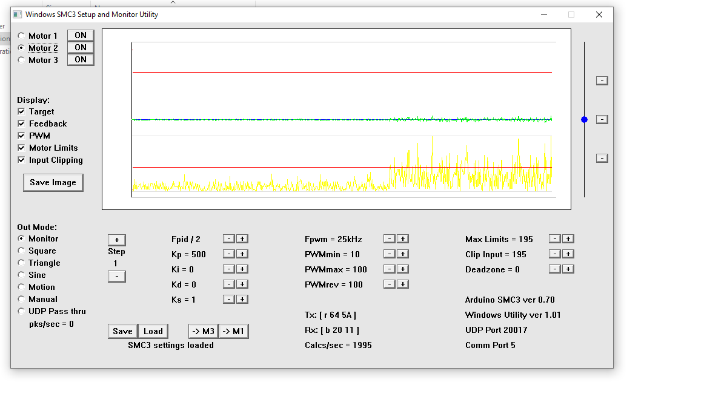Decrease Ks with minus button
This screenshot has height=414, width=727.
228,299
